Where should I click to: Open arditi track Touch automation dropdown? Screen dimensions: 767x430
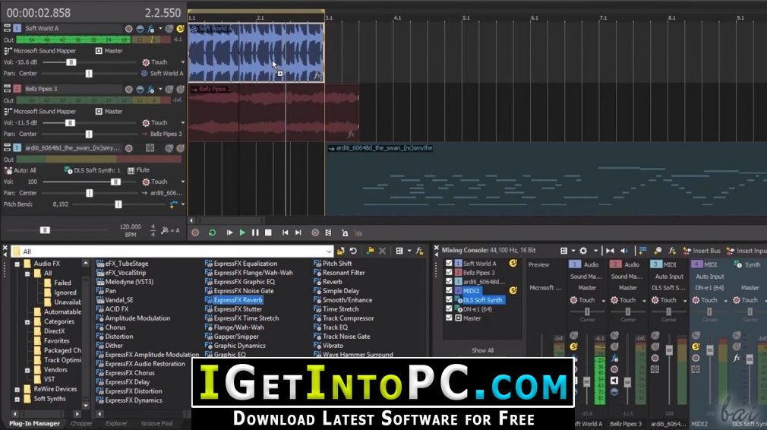click(183, 182)
